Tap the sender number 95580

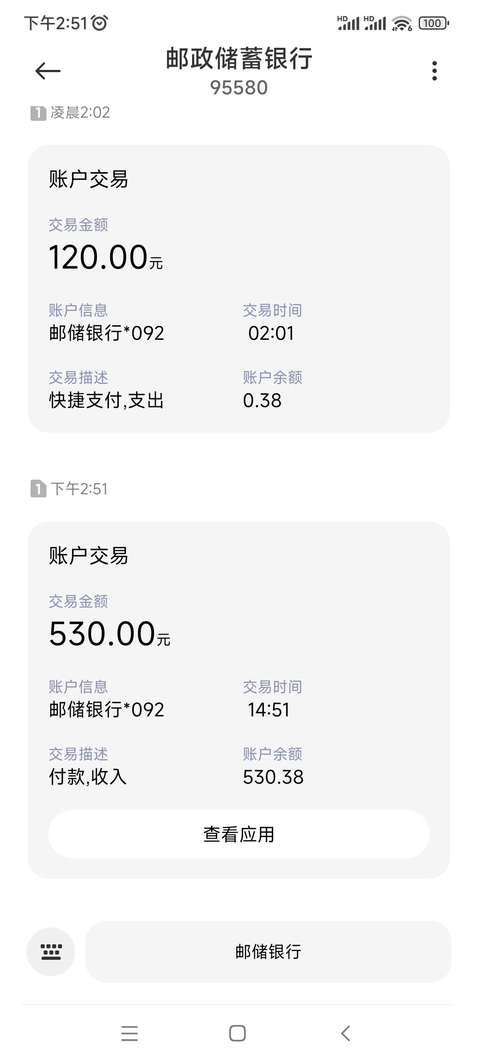click(239, 88)
